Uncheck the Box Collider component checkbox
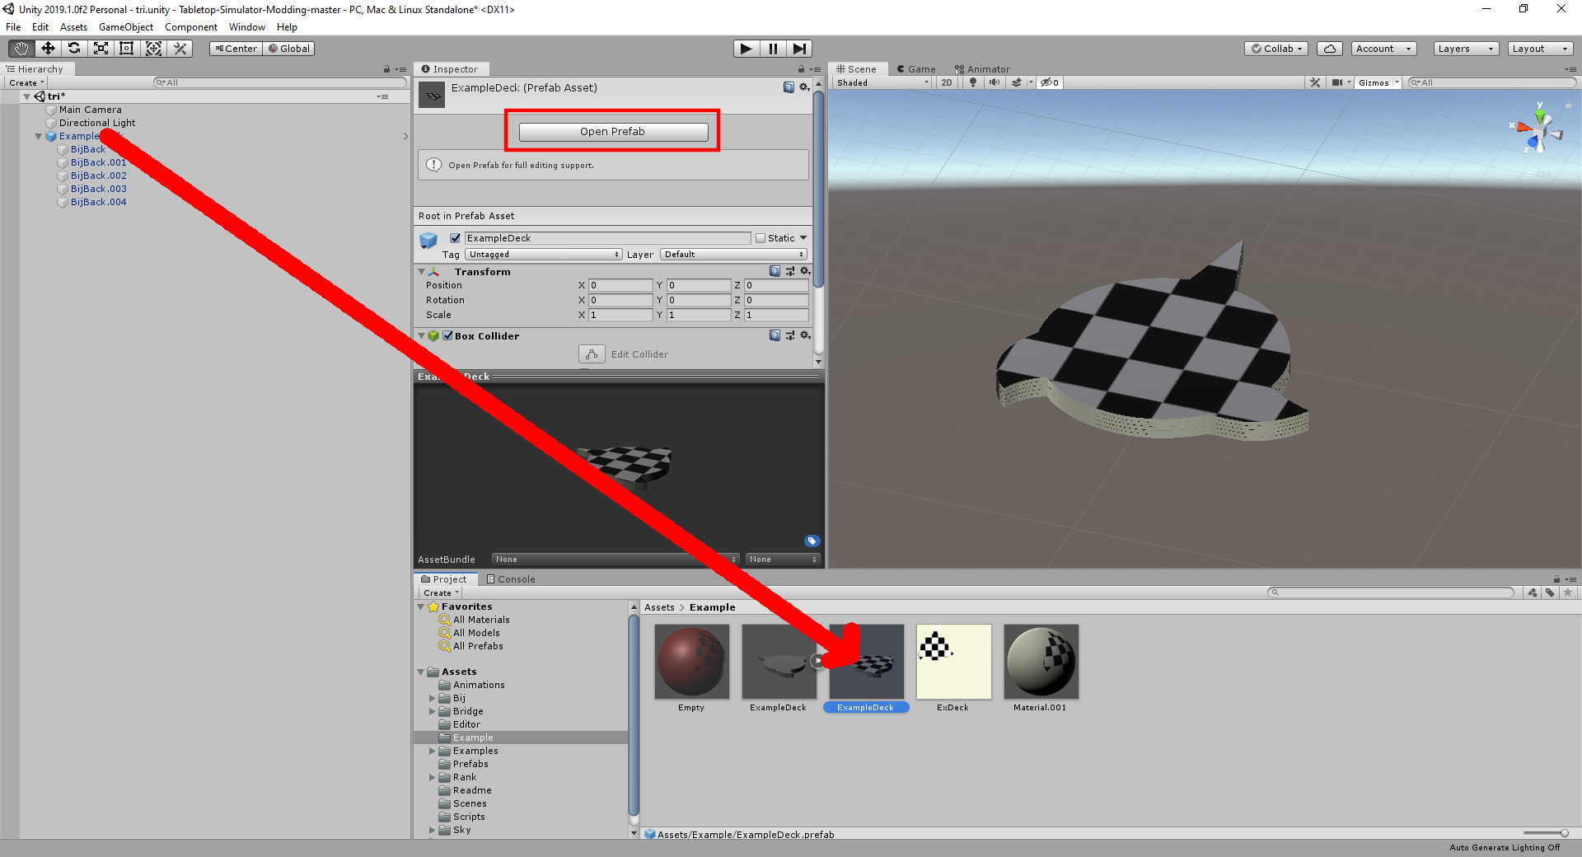 (x=448, y=336)
